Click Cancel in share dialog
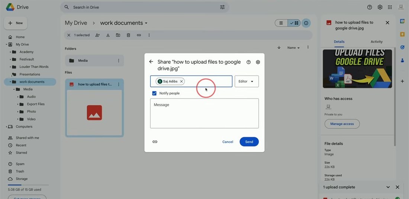409x199 pixels. [228, 142]
